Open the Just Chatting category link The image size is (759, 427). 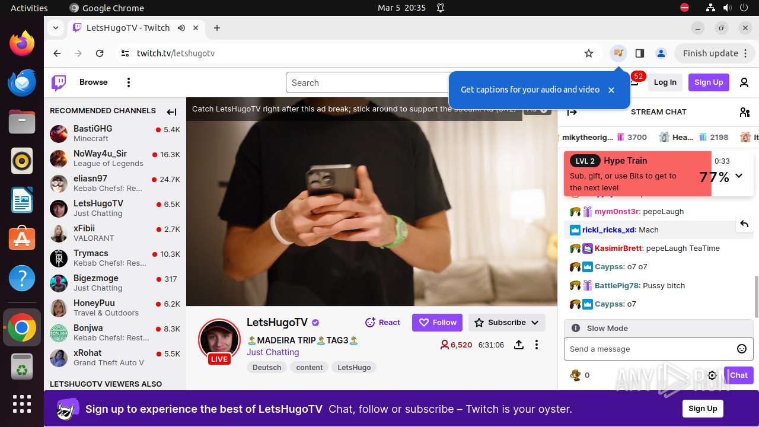pos(273,352)
